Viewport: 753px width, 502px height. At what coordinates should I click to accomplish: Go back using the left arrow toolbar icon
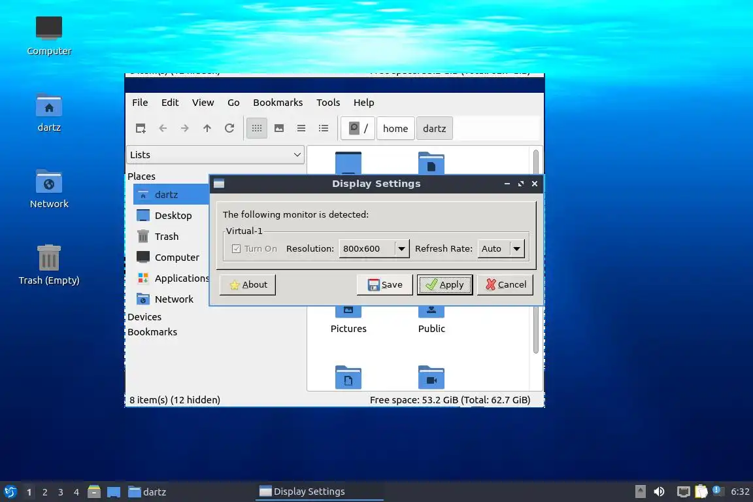[163, 128]
